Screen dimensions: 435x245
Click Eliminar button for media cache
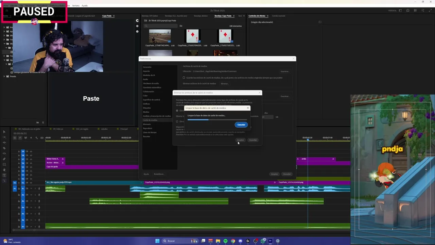coord(225,83)
